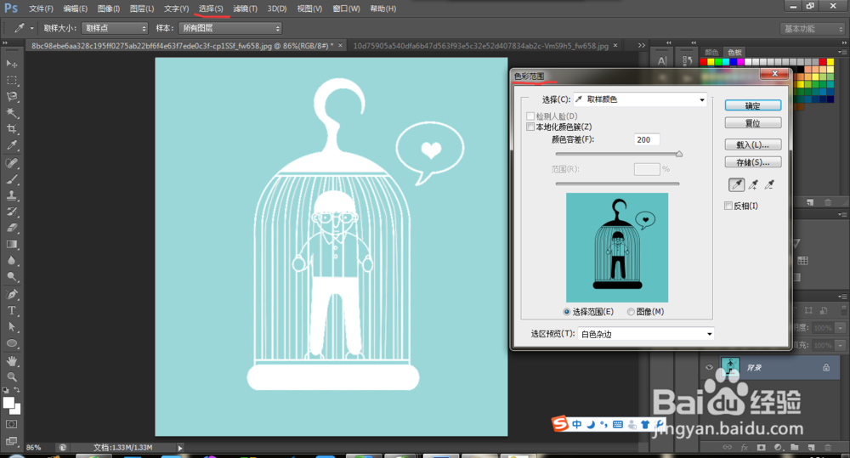Click Add to Sample eyedropper in dialog

click(x=753, y=185)
